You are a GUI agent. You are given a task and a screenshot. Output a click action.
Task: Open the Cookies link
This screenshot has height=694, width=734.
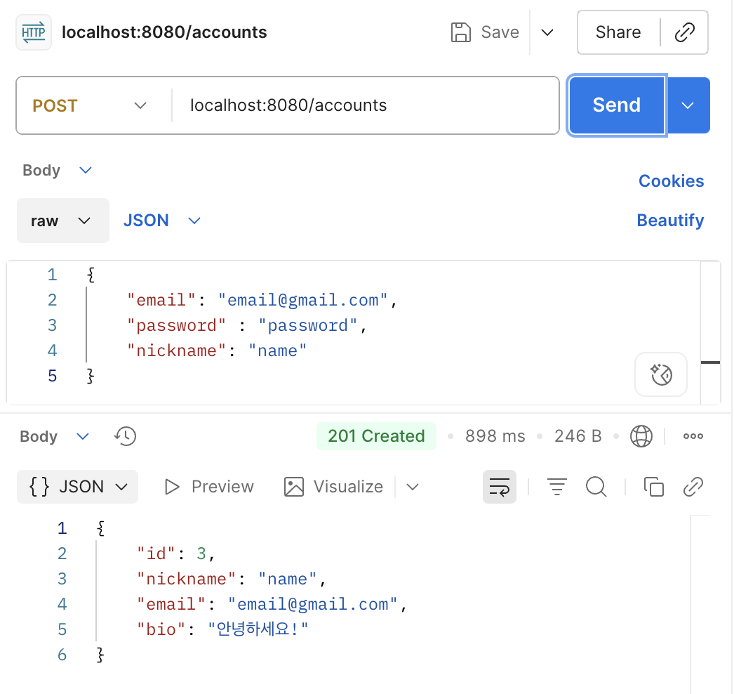pyautogui.click(x=671, y=181)
